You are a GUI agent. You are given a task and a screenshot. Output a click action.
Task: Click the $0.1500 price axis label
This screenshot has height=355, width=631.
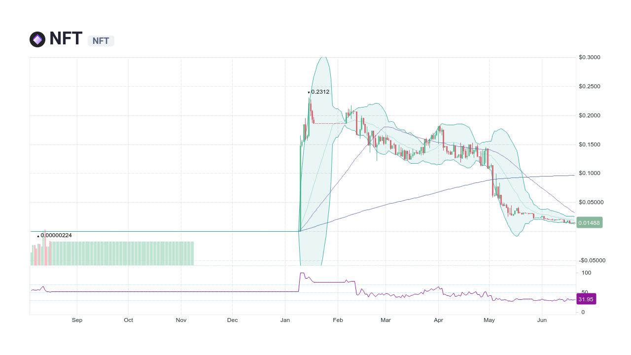(590, 144)
